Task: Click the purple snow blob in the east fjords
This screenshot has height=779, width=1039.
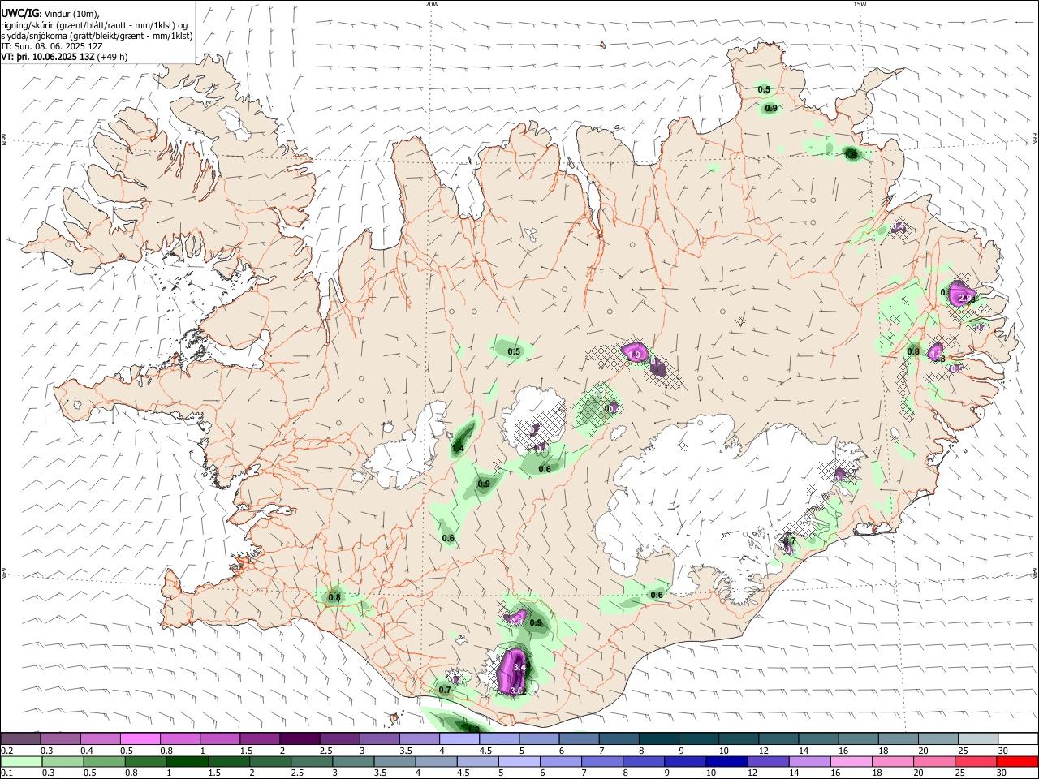Action: pos(962,293)
